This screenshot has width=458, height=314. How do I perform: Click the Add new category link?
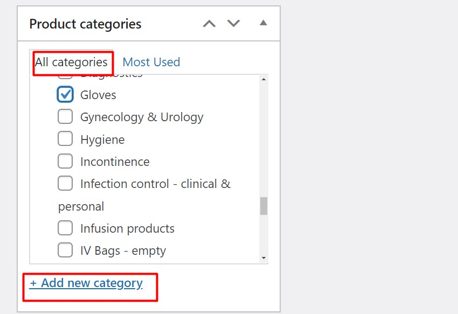86,283
